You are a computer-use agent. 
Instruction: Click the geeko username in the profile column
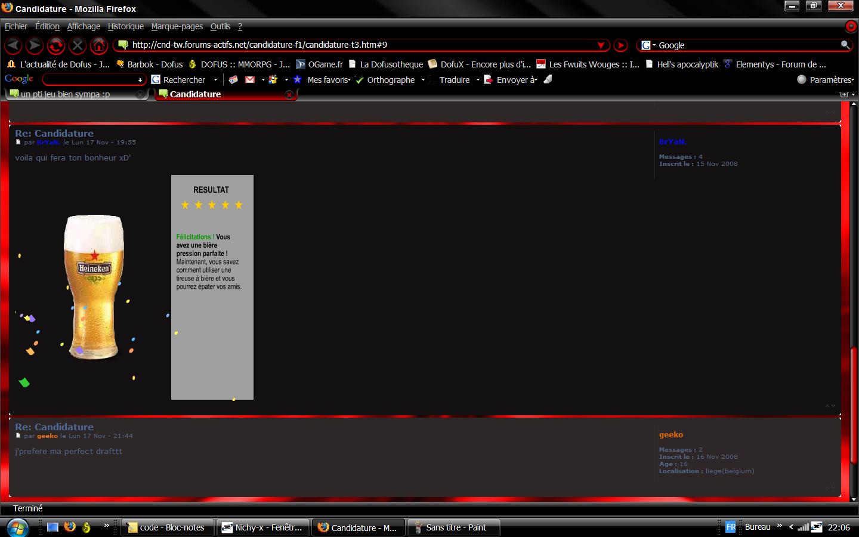(x=671, y=435)
